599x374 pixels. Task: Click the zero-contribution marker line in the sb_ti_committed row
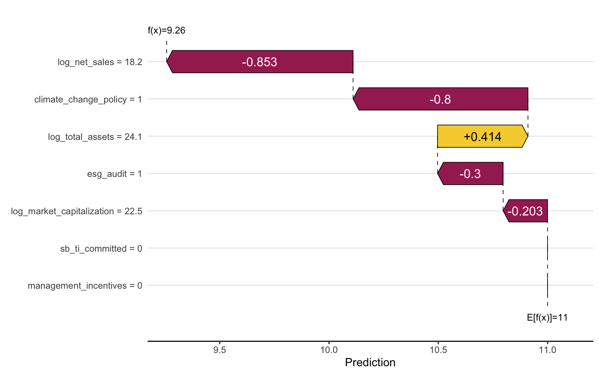pos(548,248)
